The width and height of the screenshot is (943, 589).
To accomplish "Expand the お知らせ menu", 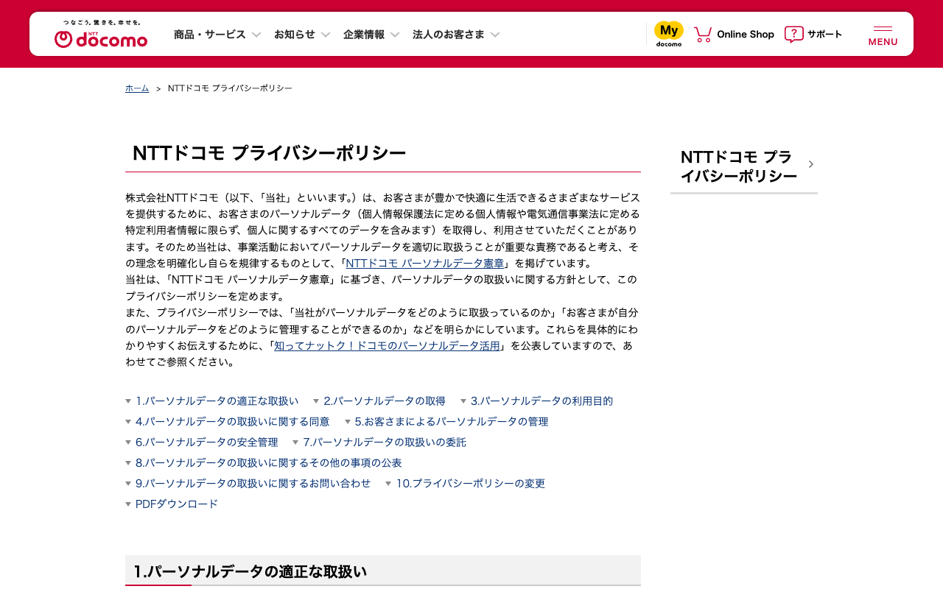I will (x=302, y=34).
